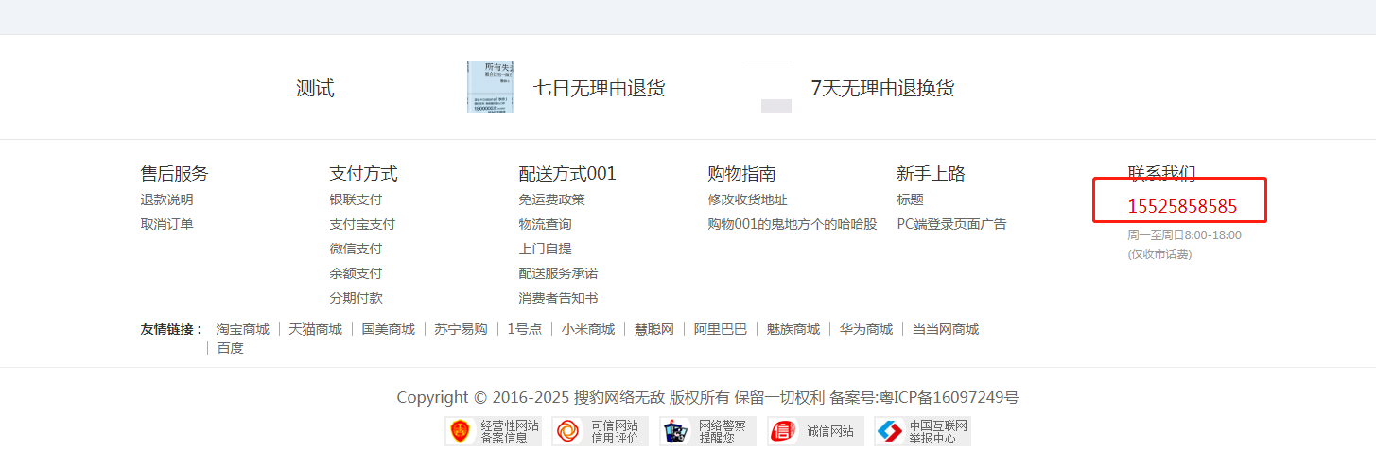Open the 配送服务承诺 link
The image size is (1376, 451).
click(559, 273)
